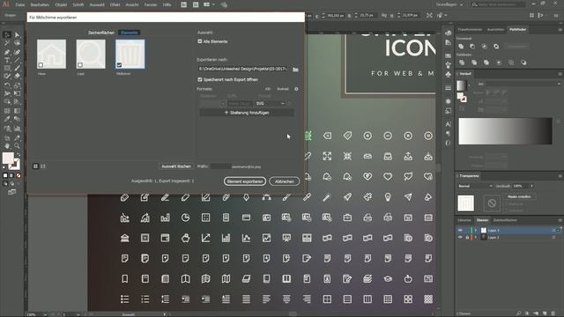Click Auswahl löschen button
Image resolution: width=564 pixels, height=317 pixels.
[176, 166]
